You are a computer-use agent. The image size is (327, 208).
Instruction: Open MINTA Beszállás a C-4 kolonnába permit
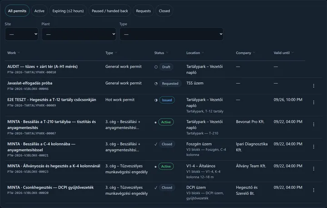coord(41,147)
